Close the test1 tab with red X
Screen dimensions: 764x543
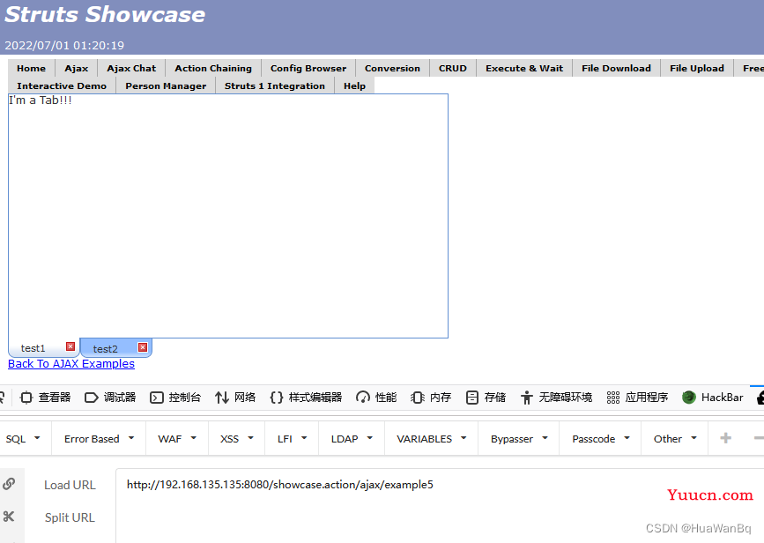tap(70, 346)
